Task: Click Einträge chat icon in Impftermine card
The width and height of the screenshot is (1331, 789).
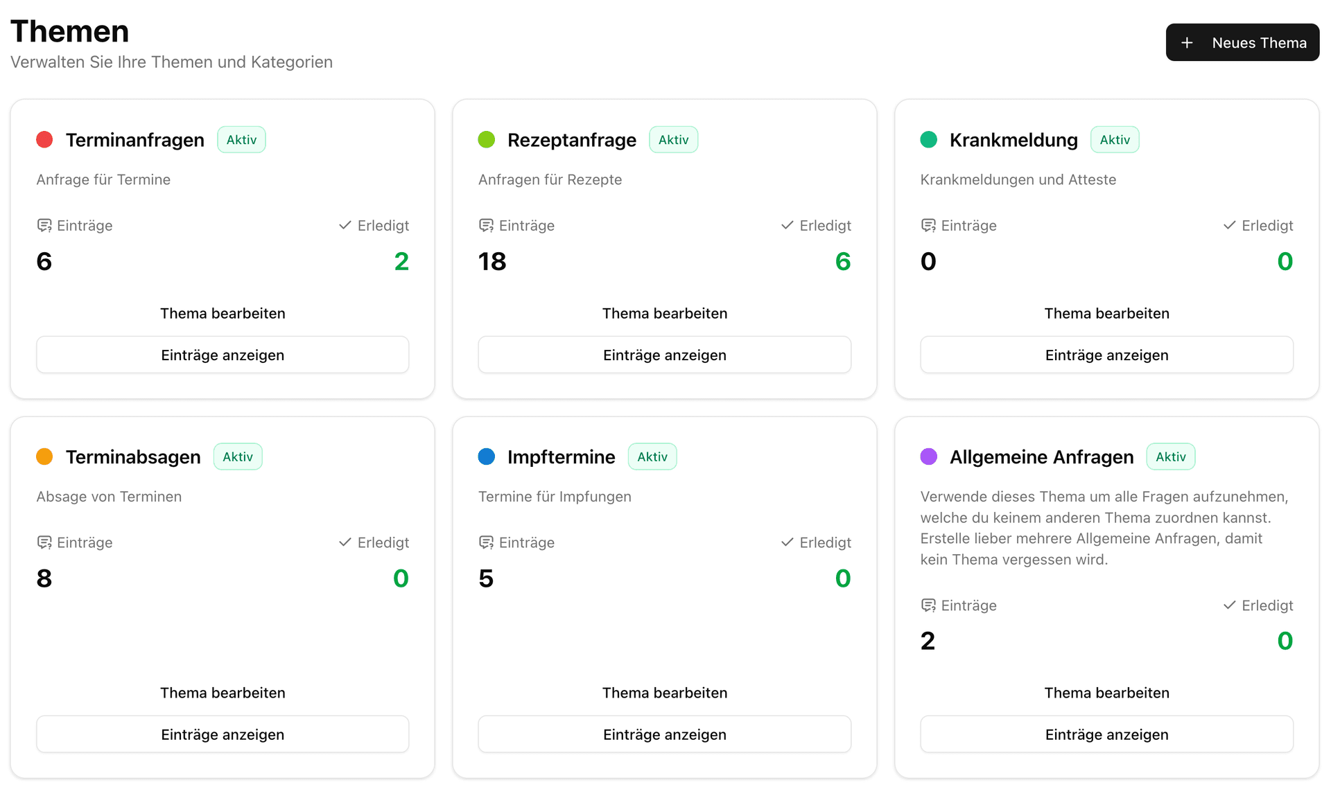Action: pos(486,543)
